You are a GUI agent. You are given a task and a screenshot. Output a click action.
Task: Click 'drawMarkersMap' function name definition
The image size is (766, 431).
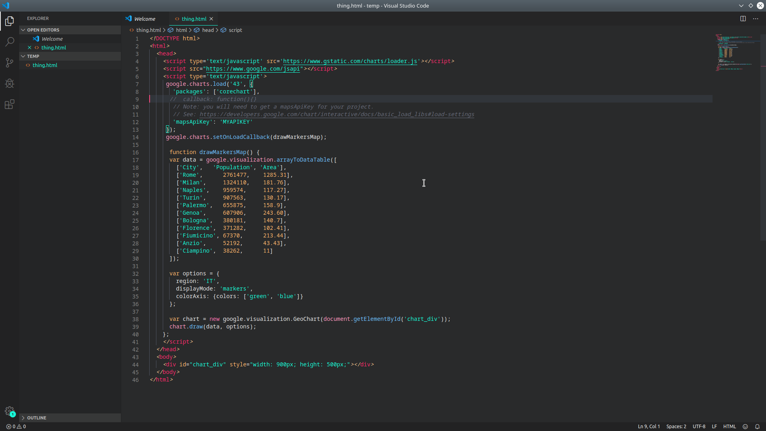223,152
